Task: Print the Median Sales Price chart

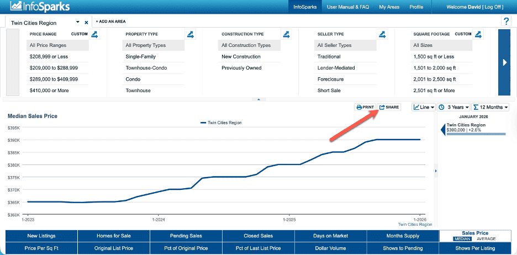Action: click(x=365, y=107)
